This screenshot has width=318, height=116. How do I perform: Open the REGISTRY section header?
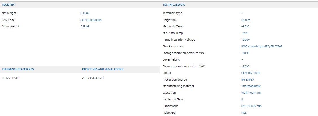pyautogui.click(x=8, y=5)
